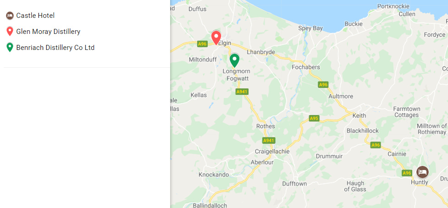This screenshot has width=448, height=208.
Task: Click the A96 road shield near Elgin
Action: coord(202,44)
